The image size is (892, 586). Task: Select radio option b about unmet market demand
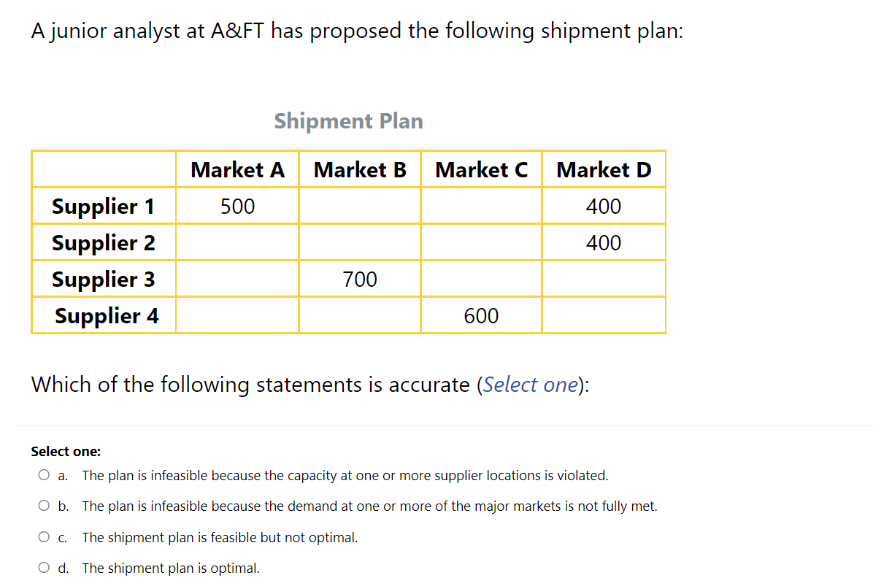pyautogui.click(x=44, y=506)
